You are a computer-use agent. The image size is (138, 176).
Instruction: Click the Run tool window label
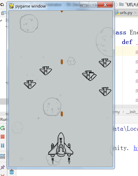[3, 119]
